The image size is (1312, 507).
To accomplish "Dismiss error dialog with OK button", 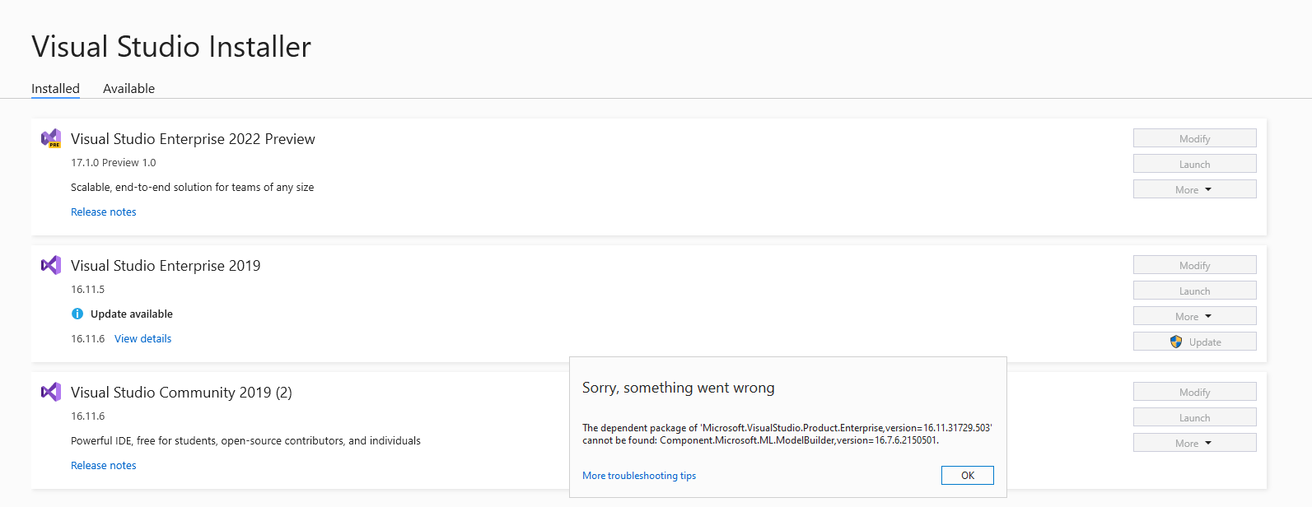I will tap(968, 476).
